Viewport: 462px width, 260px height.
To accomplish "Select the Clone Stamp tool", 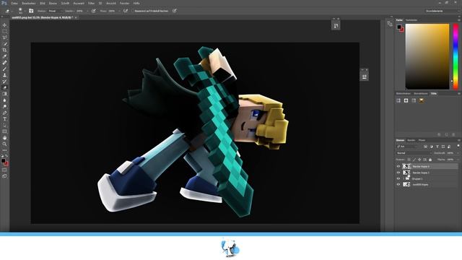I will pyautogui.click(x=4, y=75).
